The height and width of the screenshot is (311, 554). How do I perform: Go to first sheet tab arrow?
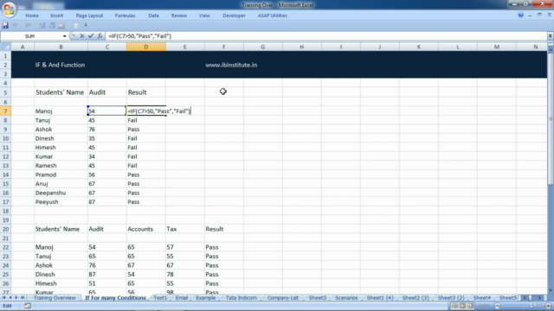coord(3,298)
